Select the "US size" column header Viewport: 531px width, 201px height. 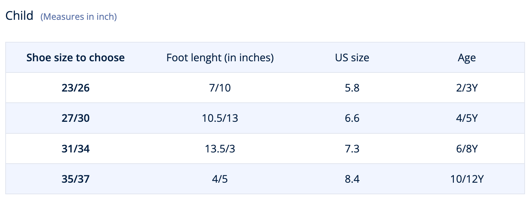point(352,58)
